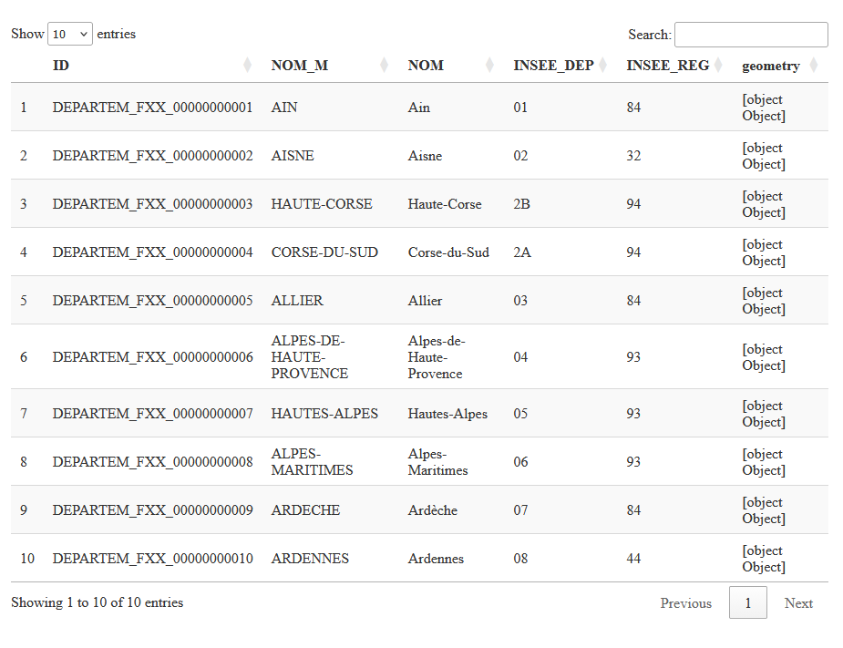Click the sort arrows icon beside NOM_M

pos(385,66)
